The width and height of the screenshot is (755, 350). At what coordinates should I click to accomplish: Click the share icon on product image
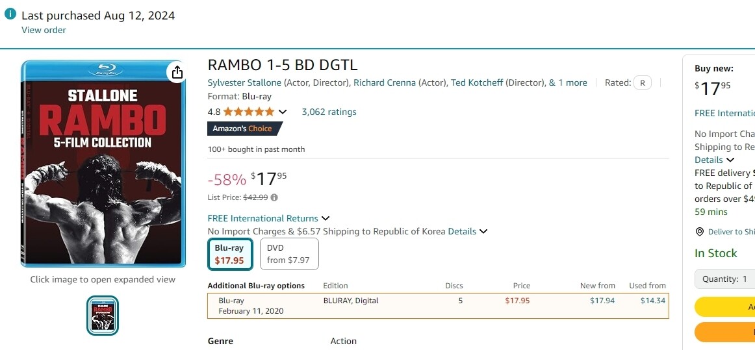coord(177,72)
